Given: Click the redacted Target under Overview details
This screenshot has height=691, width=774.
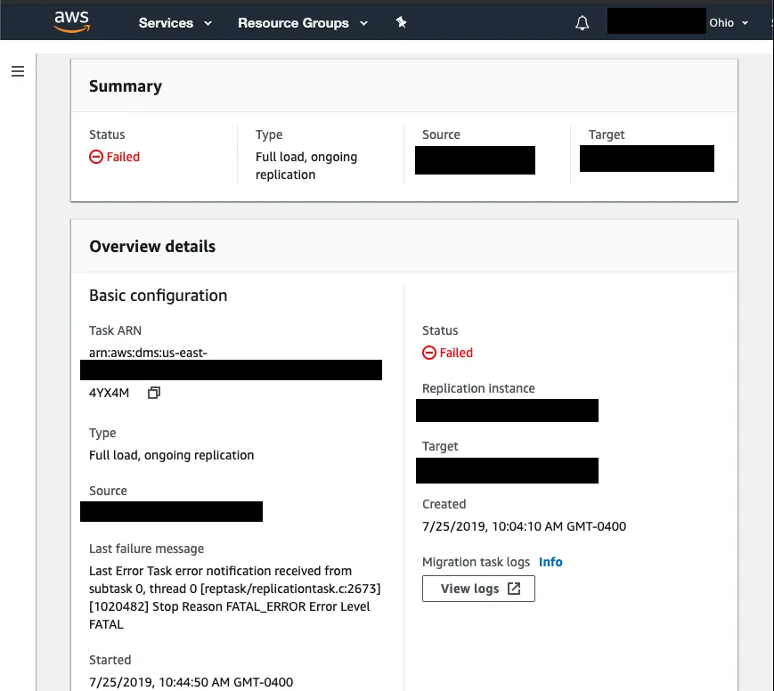Looking at the screenshot, I should coord(507,469).
